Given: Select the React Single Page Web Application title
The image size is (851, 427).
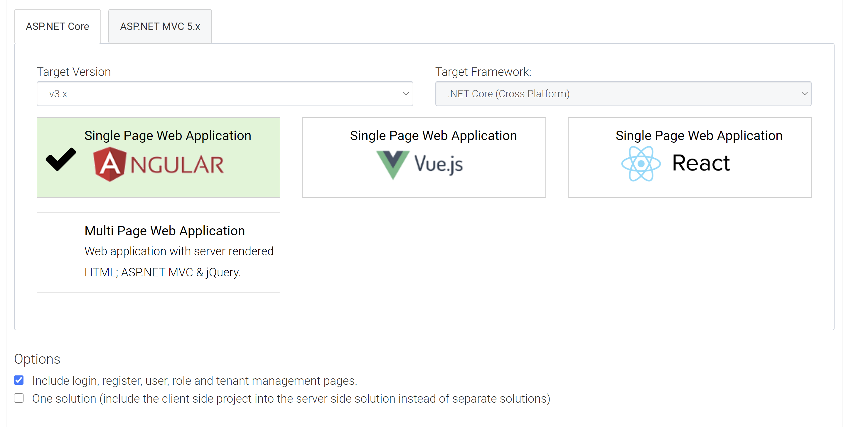Looking at the screenshot, I should pyautogui.click(x=699, y=135).
